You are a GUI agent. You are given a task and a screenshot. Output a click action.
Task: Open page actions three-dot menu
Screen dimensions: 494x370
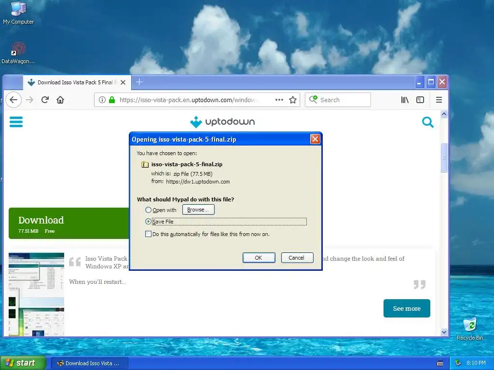(279, 100)
